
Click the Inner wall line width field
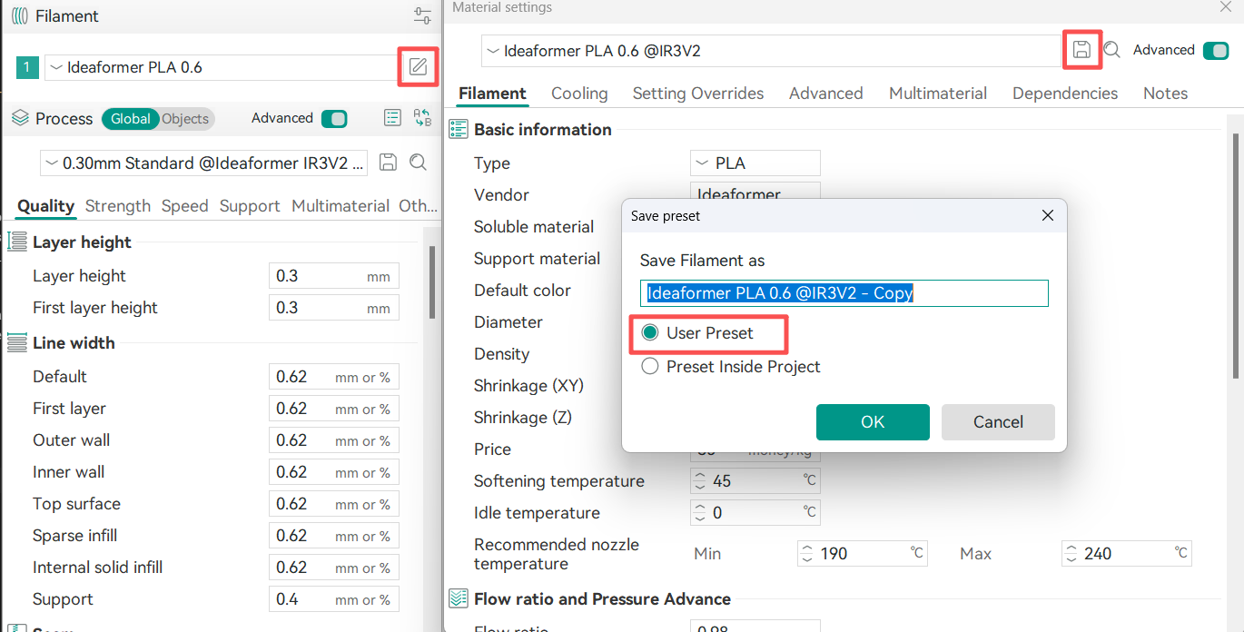(334, 472)
